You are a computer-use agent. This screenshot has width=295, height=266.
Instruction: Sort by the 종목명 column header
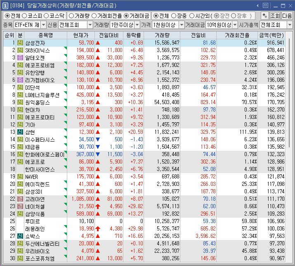coord(45,35)
